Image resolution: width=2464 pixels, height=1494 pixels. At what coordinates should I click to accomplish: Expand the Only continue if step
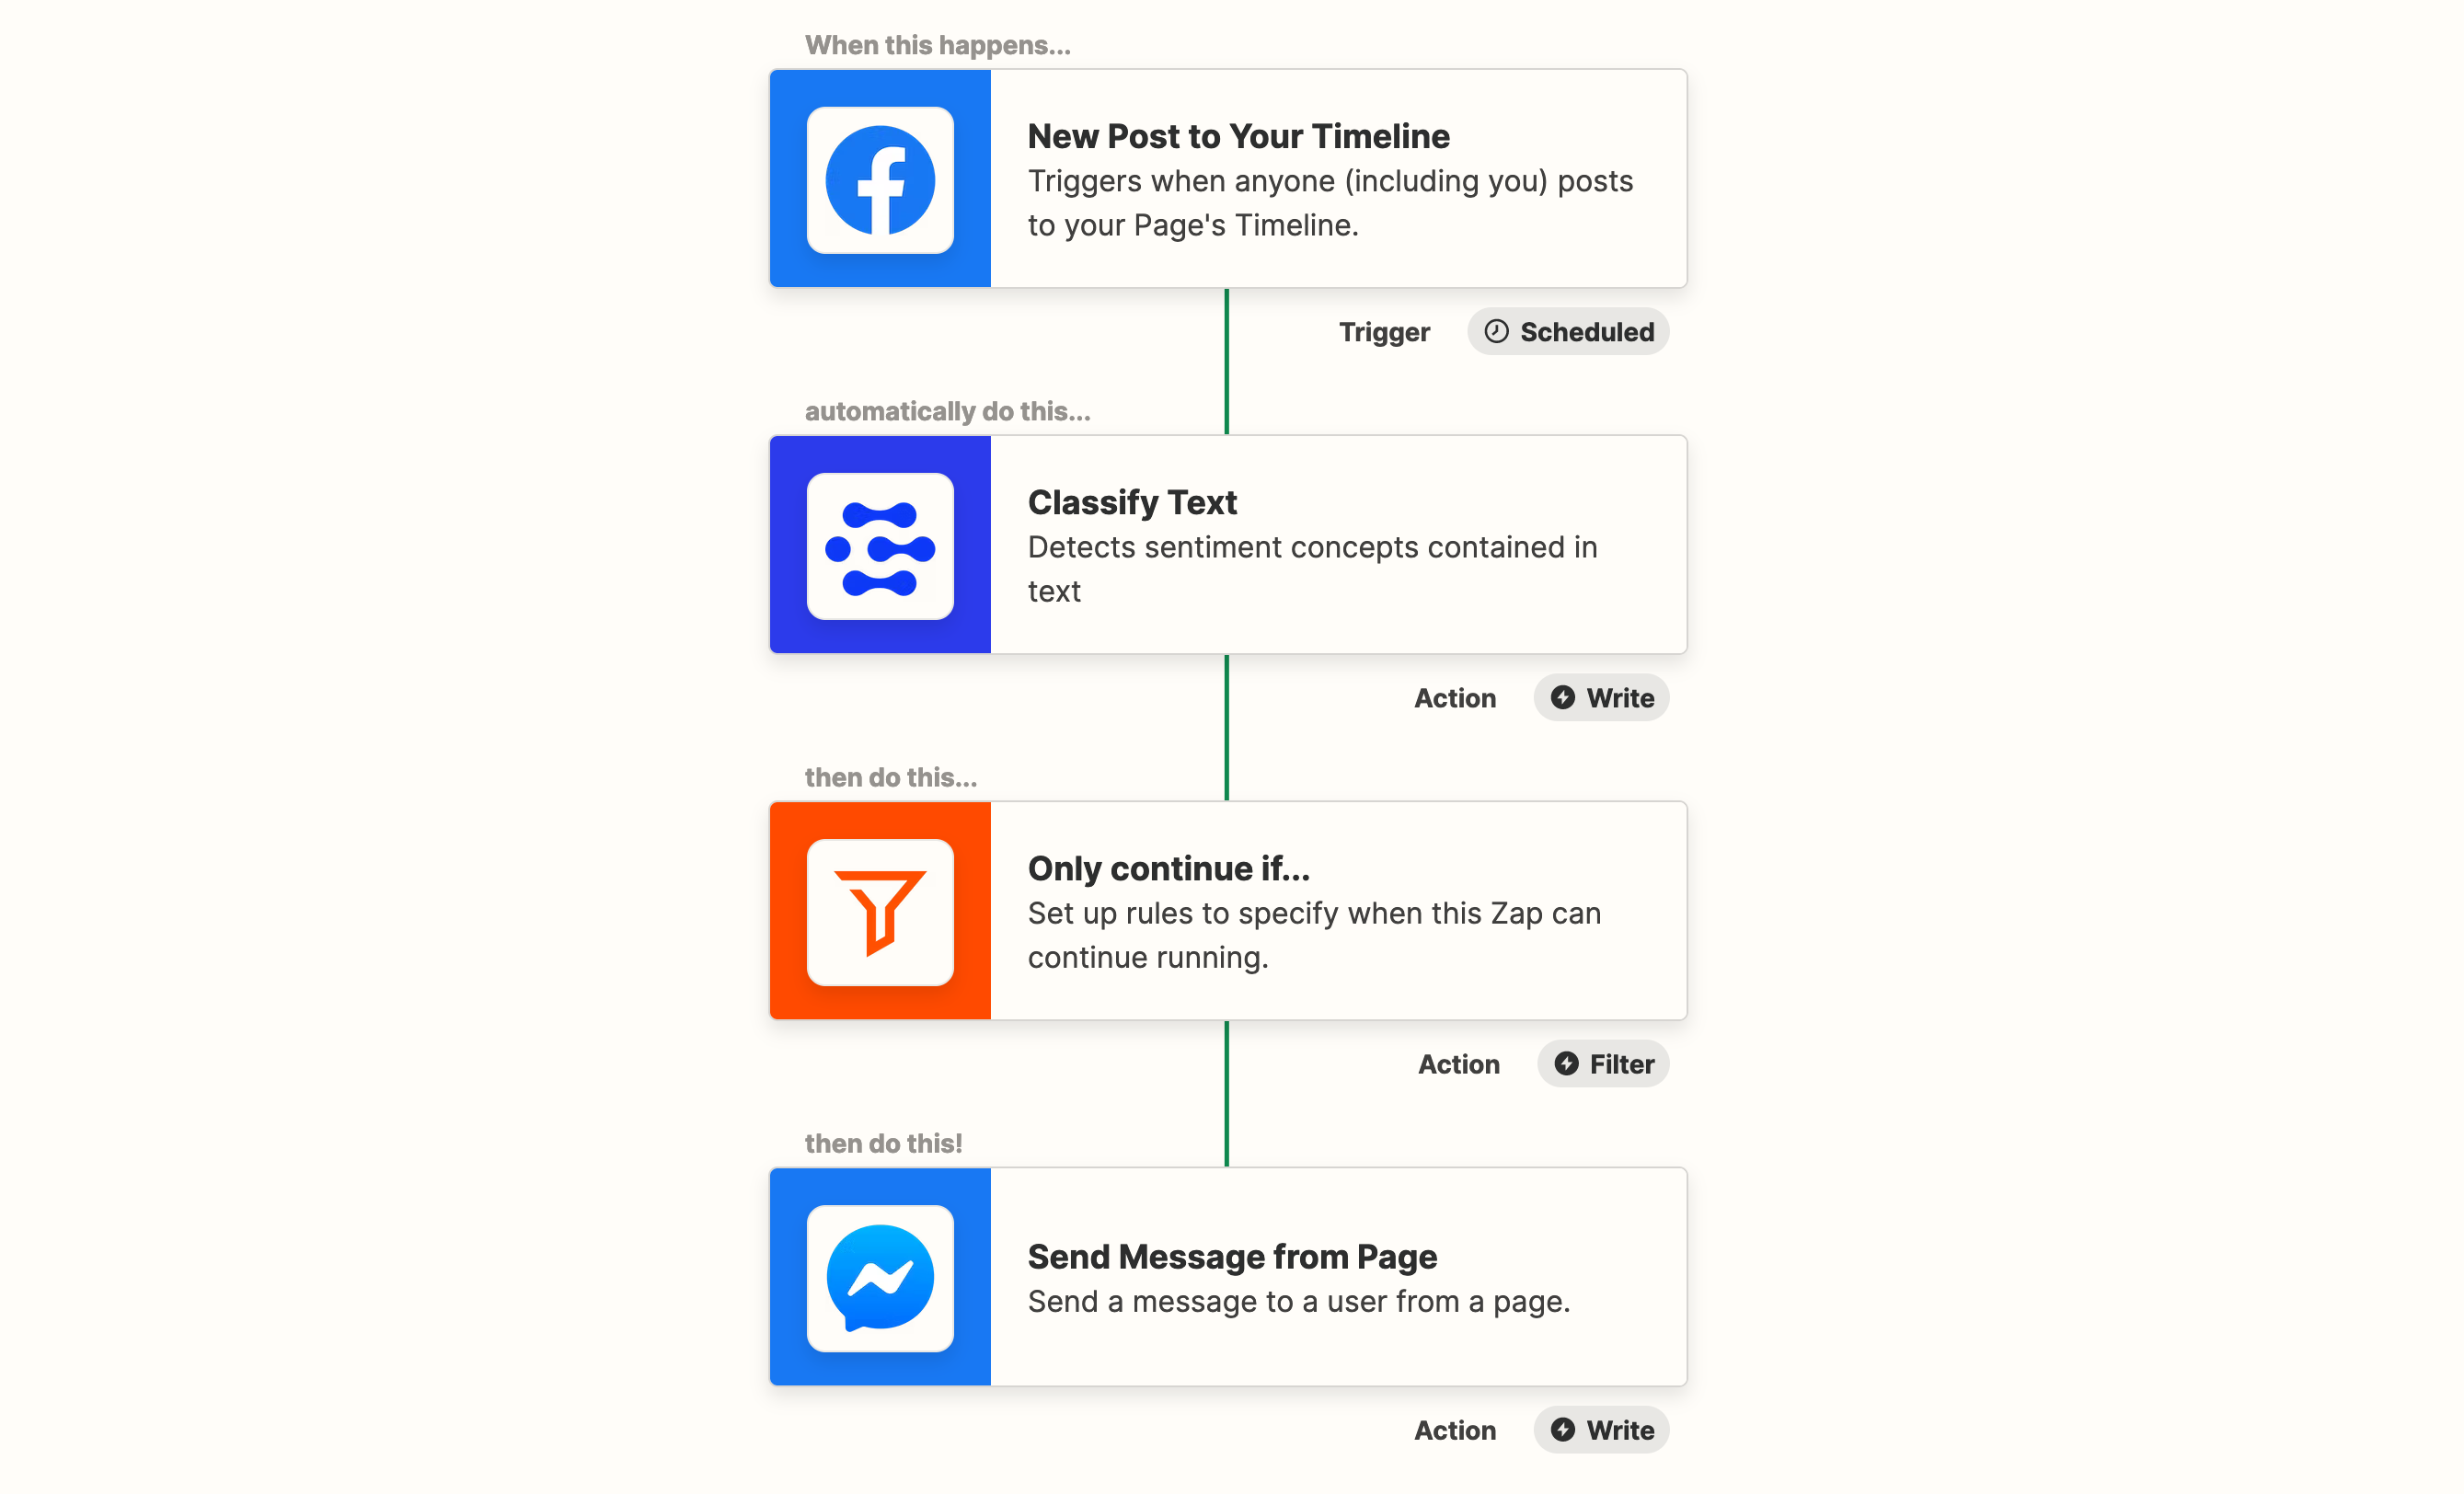(x=1226, y=910)
